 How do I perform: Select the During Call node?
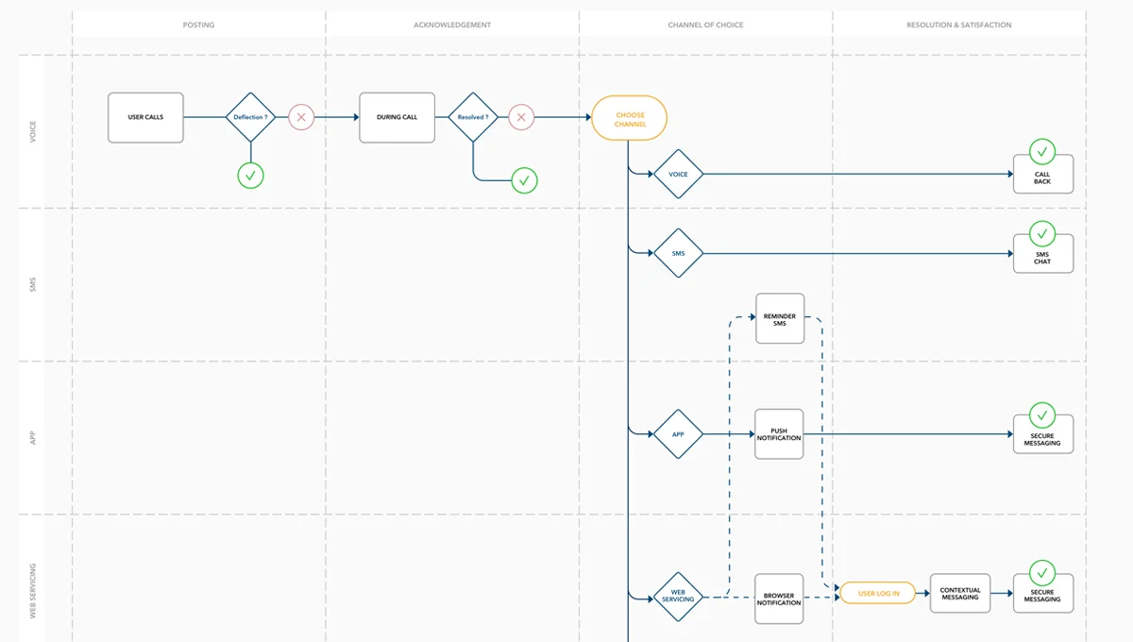click(397, 117)
